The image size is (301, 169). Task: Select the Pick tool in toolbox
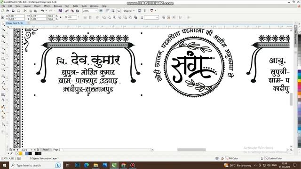tap(3, 24)
